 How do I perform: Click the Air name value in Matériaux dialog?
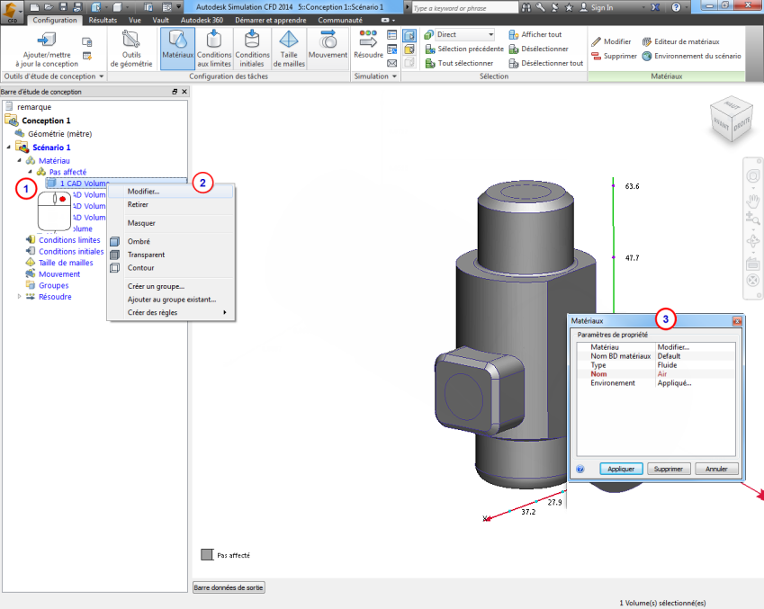tap(662, 373)
